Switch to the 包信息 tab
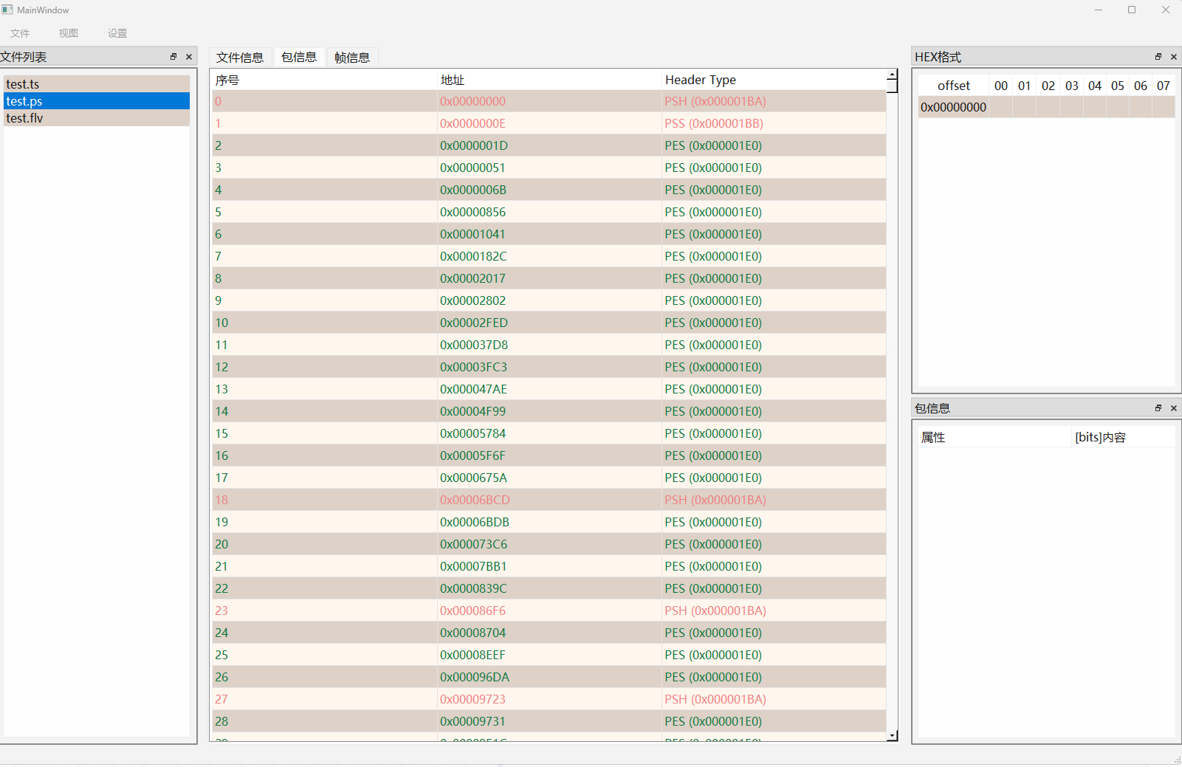 pyautogui.click(x=299, y=57)
